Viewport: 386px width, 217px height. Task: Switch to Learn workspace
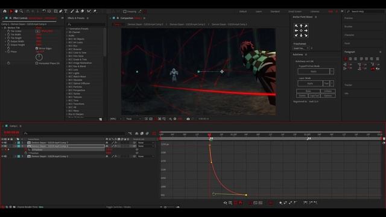click(259, 11)
